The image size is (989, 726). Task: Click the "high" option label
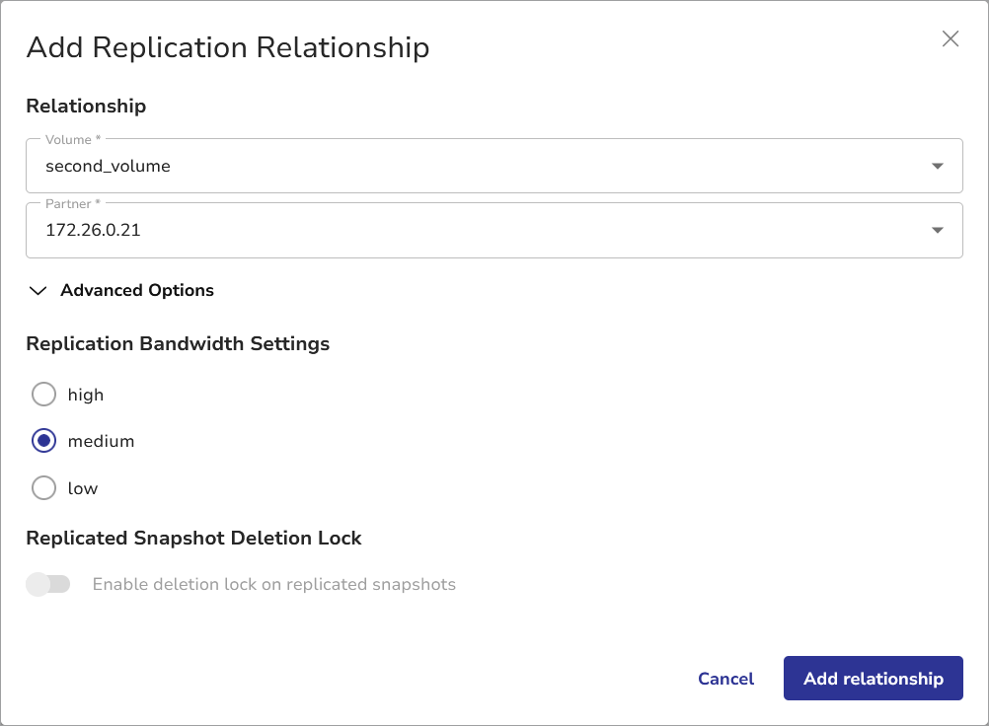click(86, 395)
